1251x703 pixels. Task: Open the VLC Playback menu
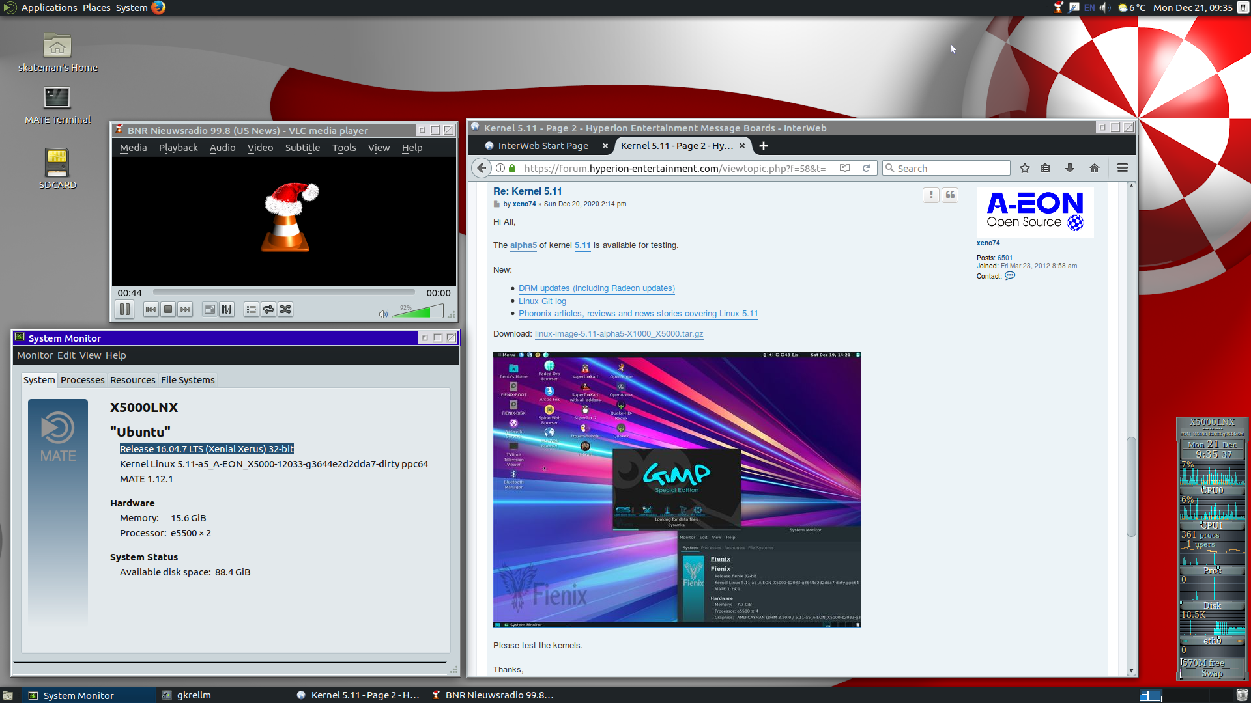click(178, 148)
